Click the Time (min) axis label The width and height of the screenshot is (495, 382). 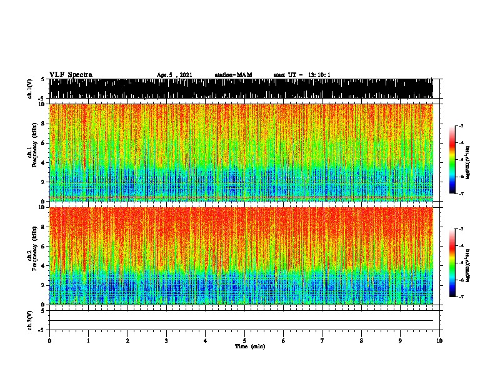pyautogui.click(x=250, y=346)
